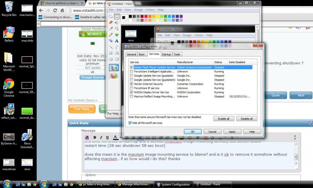
Task: Click Enable all button
Action: click(x=224, y=119)
